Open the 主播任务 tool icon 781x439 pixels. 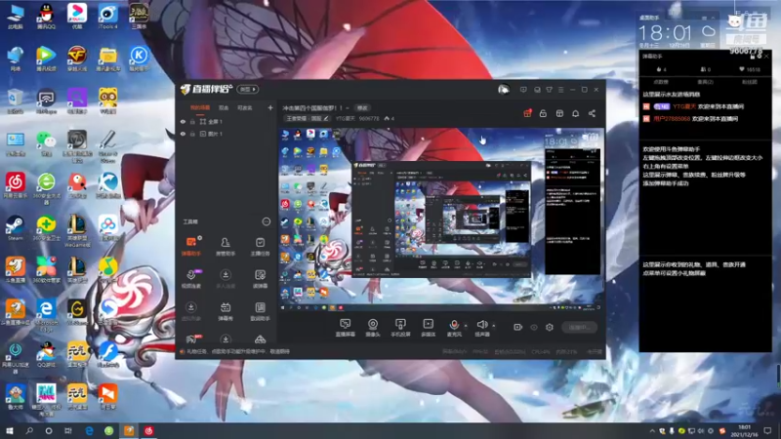coord(260,246)
